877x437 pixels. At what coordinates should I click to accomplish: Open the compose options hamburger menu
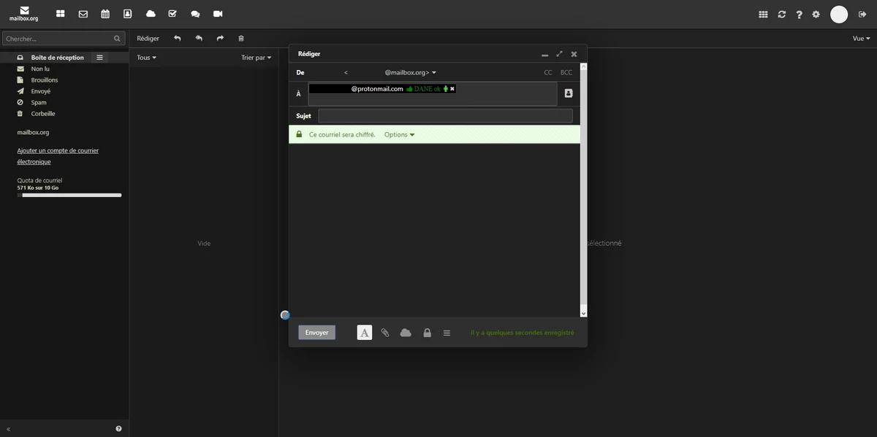tap(447, 333)
